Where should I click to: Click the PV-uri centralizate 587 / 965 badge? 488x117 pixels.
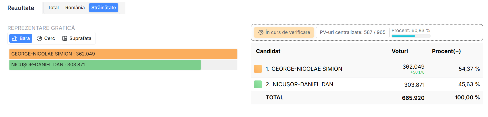[352, 32]
